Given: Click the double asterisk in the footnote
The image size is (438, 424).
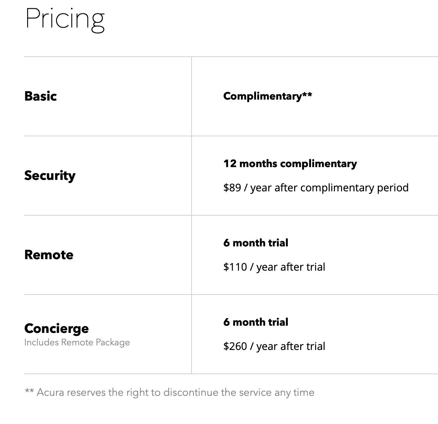Looking at the screenshot, I should (x=29, y=391).
